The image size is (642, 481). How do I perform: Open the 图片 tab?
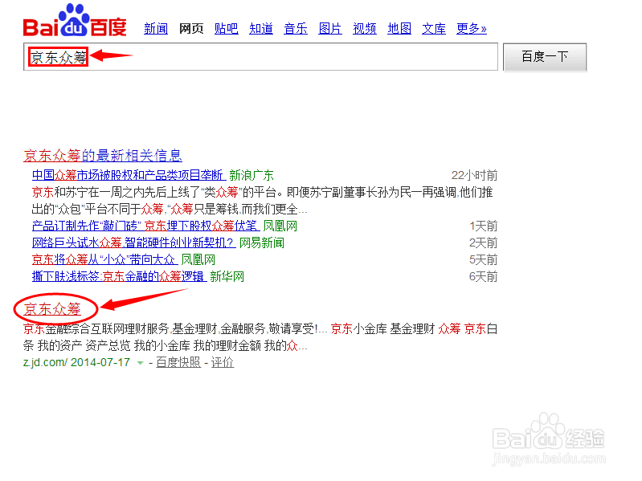330,29
